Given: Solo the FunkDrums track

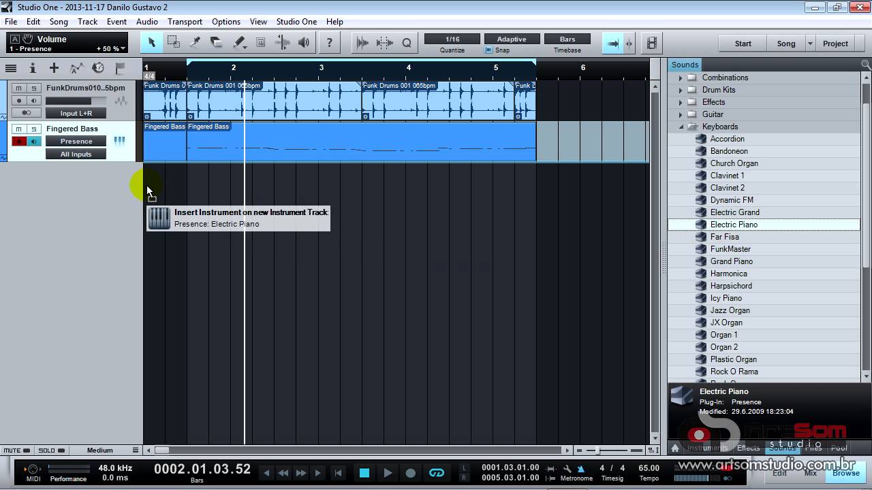Looking at the screenshot, I should [33, 88].
